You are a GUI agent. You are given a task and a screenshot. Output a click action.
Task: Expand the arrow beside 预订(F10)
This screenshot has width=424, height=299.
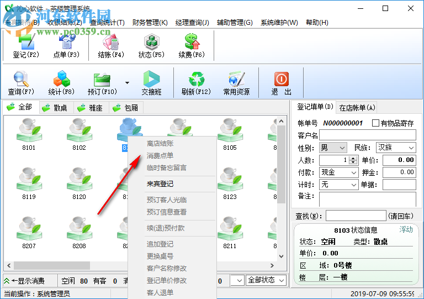tap(127, 83)
